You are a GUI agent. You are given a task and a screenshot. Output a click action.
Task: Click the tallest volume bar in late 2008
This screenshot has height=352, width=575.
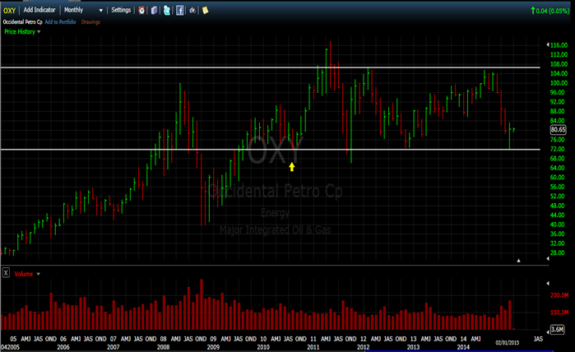pyautogui.click(x=202, y=304)
